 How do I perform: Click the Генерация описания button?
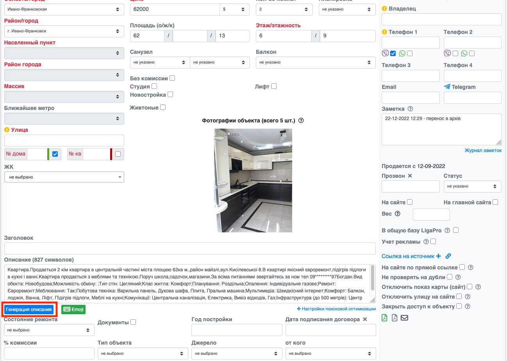[x=29, y=310]
